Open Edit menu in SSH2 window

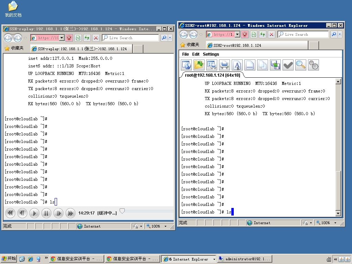pyautogui.click(x=196, y=54)
